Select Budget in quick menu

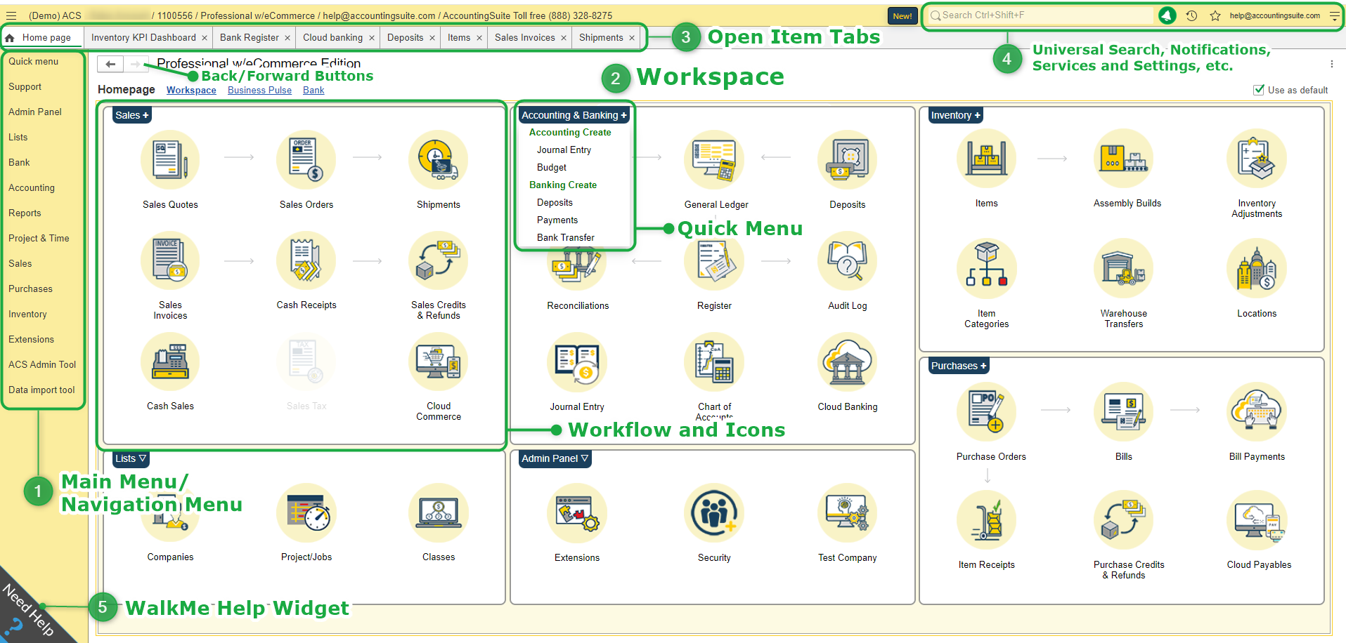[552, 168]
